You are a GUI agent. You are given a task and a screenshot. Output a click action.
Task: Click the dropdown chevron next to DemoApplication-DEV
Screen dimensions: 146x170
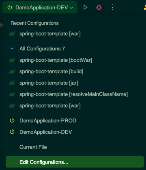[x=72, y=8]
